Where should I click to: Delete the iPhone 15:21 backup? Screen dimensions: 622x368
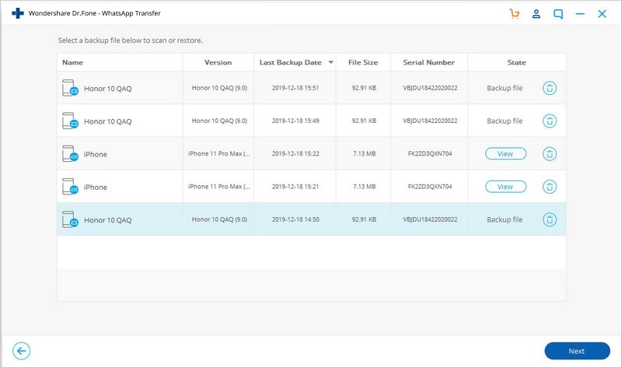pos(550,187)
